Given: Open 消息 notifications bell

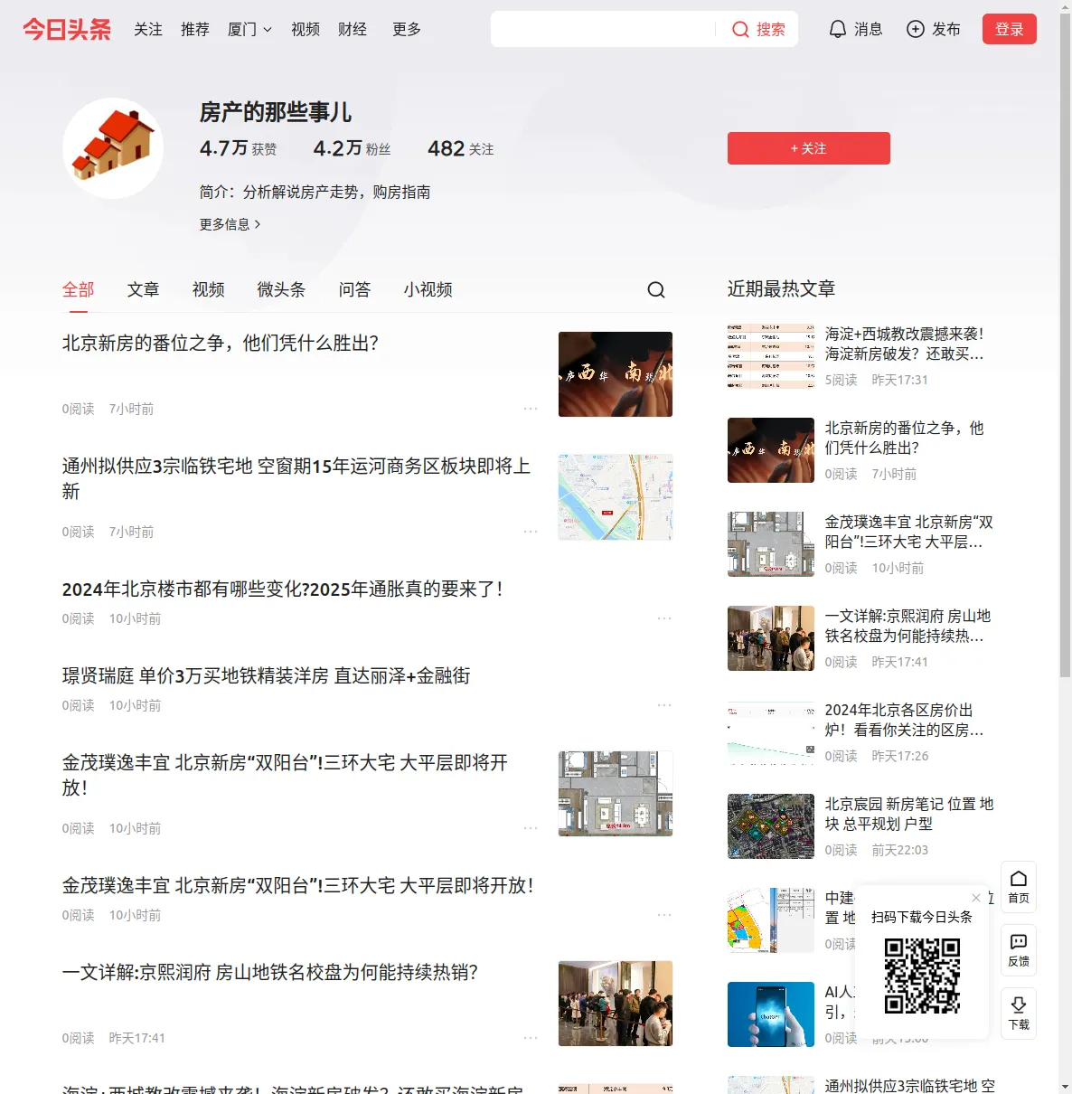Looking at the screenshot, I should pyautogui.click(x=855, y=29).
